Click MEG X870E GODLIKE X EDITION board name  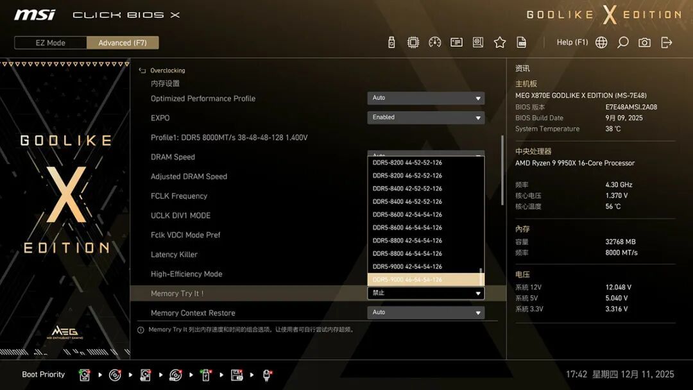pos(581,96)
